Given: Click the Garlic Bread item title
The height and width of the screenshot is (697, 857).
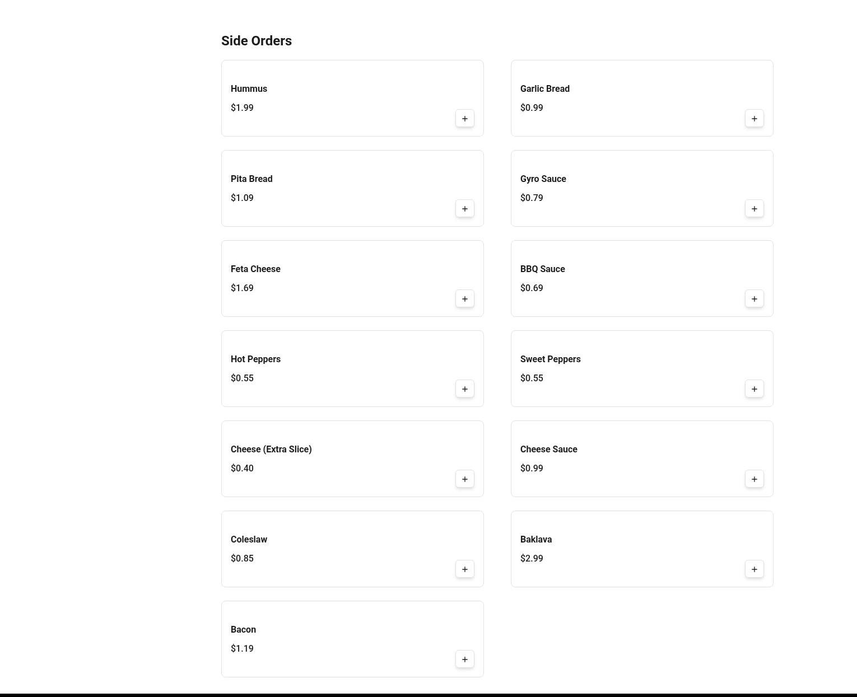Looking at the screenshot, I should 544,89.
